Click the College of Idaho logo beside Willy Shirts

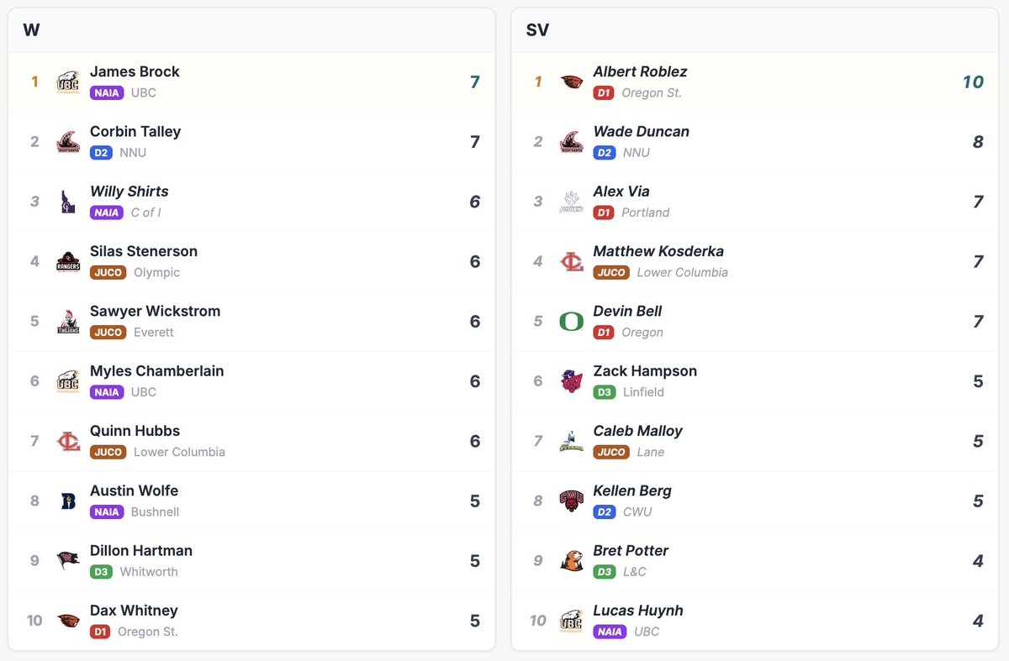point(67,202)
